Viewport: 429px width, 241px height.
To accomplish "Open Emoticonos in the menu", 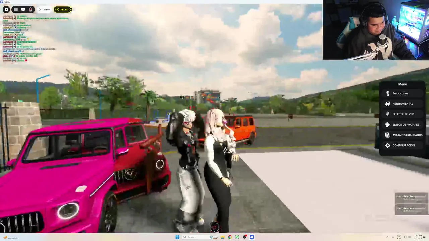I will 403,93.
